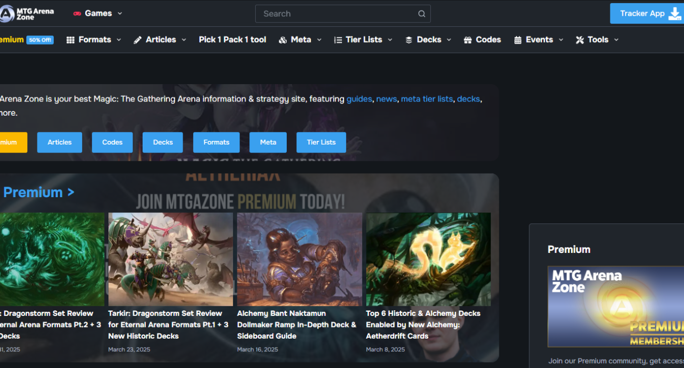The width and height of the screenshot is (684, 368).
Task: Click the Premium sidebar heading
Action: click(569, 250)
